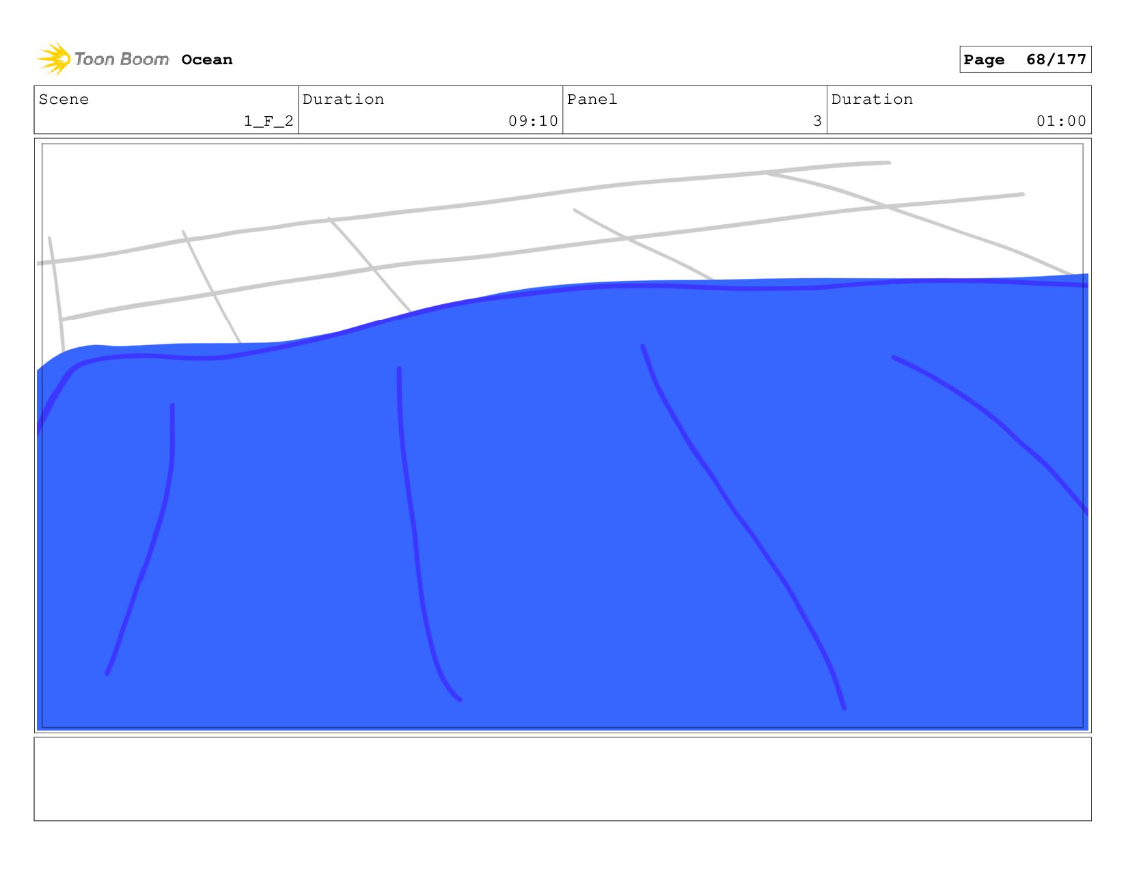Click the blue ocean storyboard panel image
Screen dimensions: 1126x872
(562, 435)
